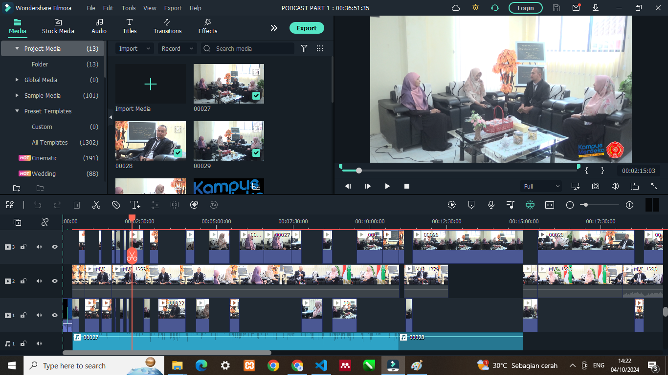Open the voiceover microphone recorder
The height and width of the screenshot is (386, 668).
491,205
